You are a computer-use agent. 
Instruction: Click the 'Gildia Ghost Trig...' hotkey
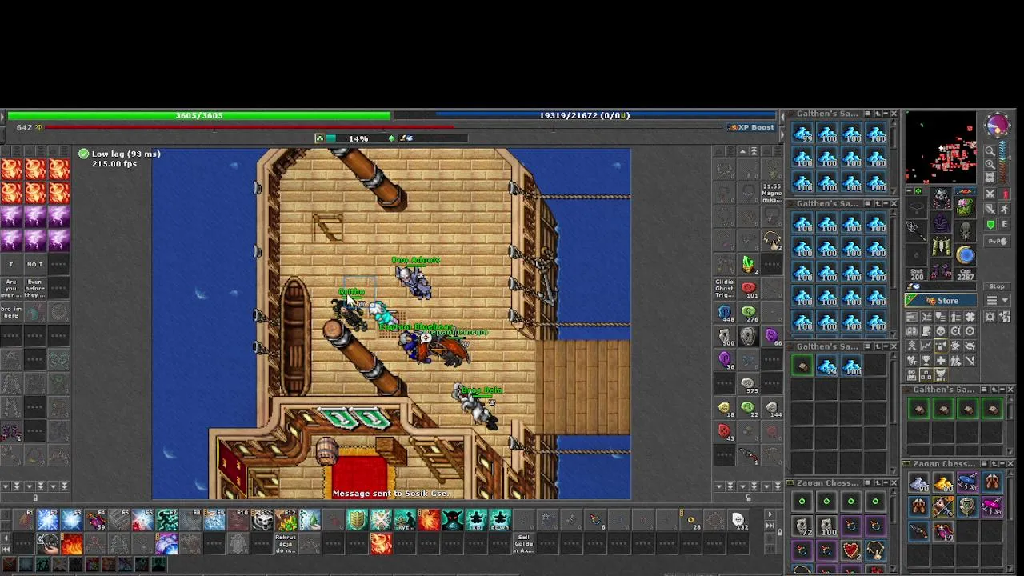(725, 288)
